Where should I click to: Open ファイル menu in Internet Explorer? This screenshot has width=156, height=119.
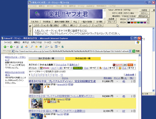pos(8,42)
